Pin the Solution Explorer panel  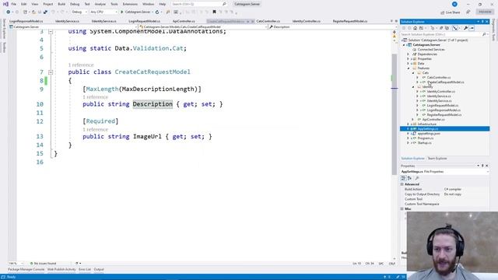[x=482, y=22]
